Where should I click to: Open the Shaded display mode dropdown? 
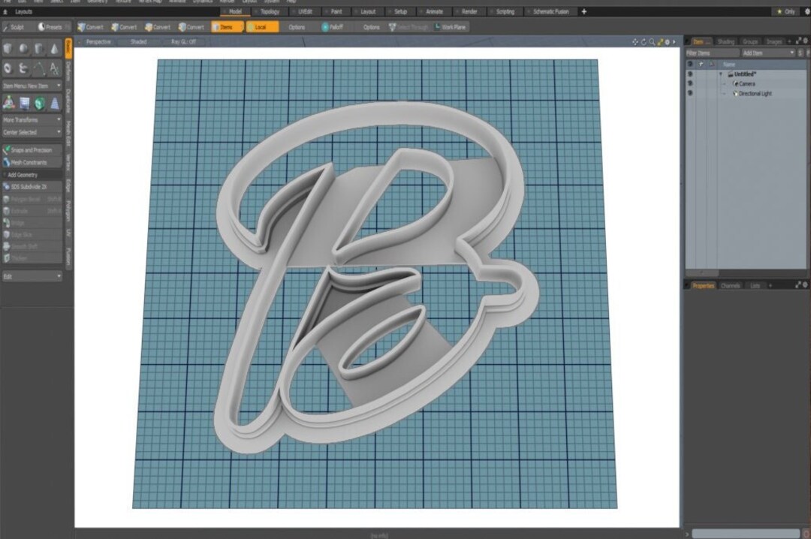tap(139, 42)
